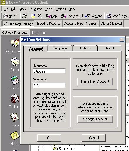The width and height of the screenshot is (129, 151).
Task: Click the Delete X icon in the toolbar
Action: click(40, 16)
